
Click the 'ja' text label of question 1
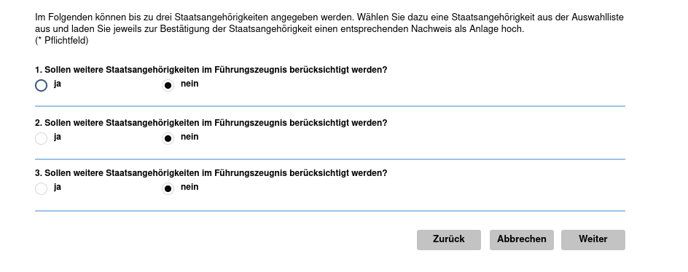click(x=58, y=84)
